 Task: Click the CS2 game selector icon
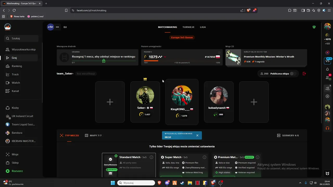(50, 27)
